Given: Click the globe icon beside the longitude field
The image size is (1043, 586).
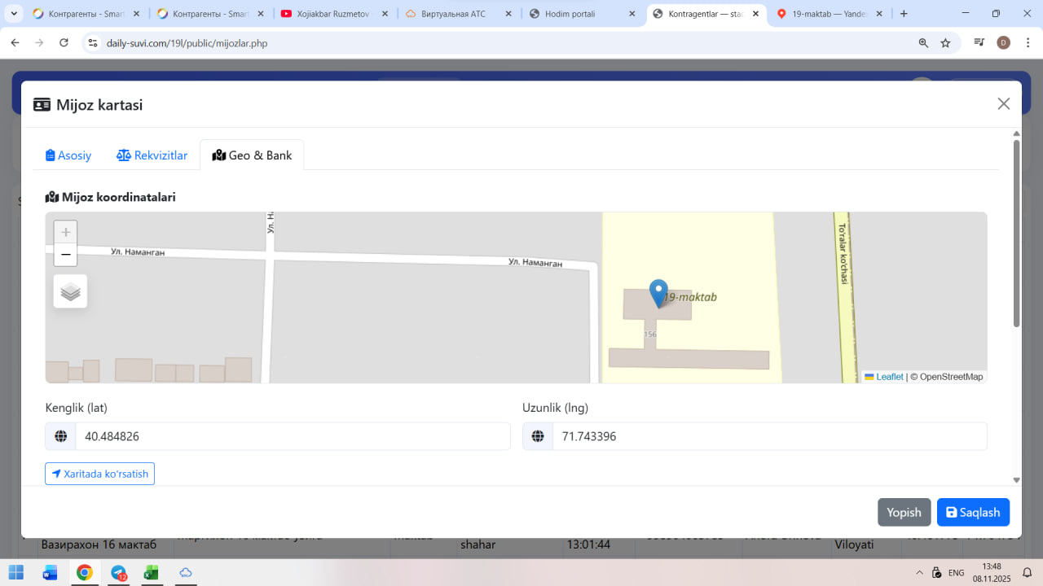Looking at the screenshot, I should (538, 436).
